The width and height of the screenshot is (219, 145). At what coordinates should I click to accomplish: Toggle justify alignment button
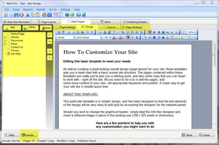pyautogui.click(x=163, y=33)
